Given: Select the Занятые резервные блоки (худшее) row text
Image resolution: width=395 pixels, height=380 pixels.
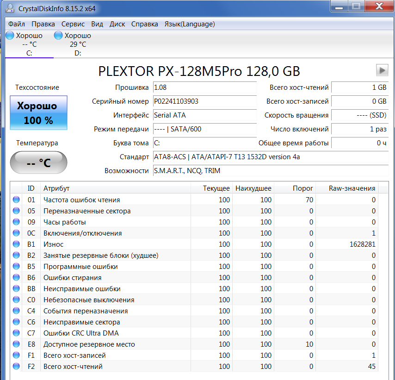Looking at the screenshot, I should pos(101,255).
